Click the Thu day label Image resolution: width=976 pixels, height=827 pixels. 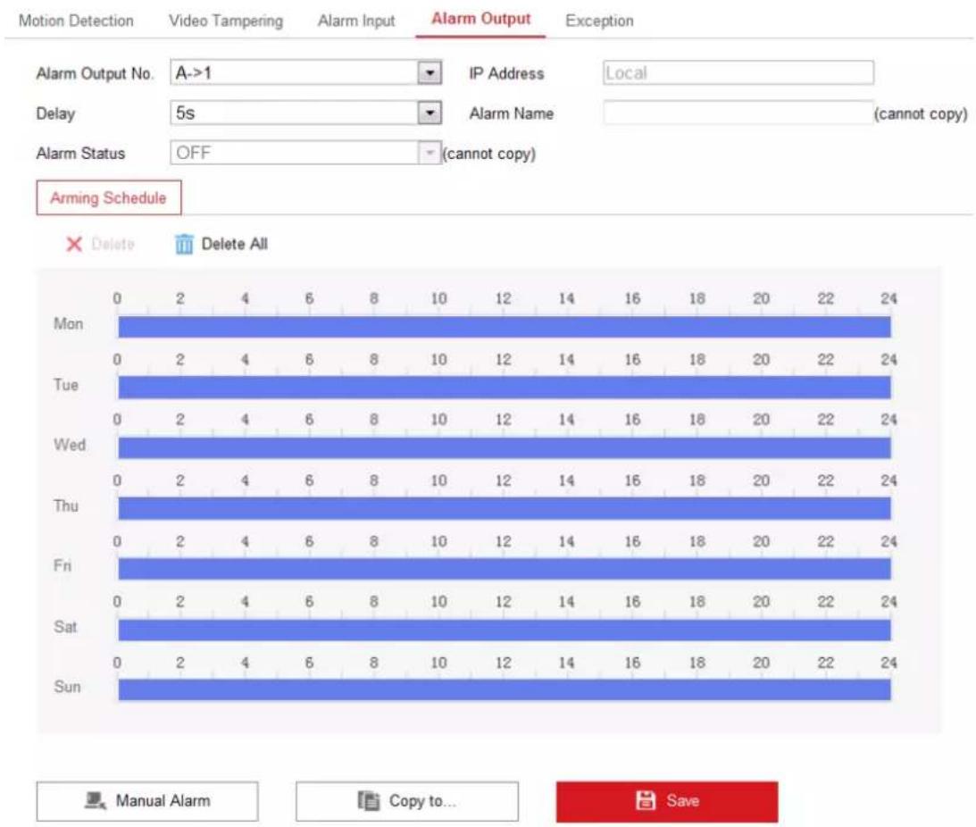tap(66, 505)
